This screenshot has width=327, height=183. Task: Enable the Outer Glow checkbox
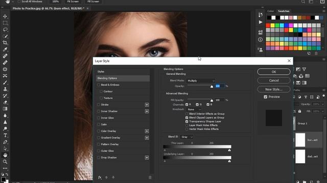pyautogui.click(x=99, y=151)
